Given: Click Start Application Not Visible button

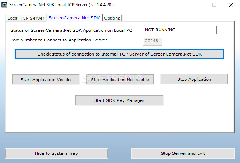Looking at the screenshot, I should 120,79.
